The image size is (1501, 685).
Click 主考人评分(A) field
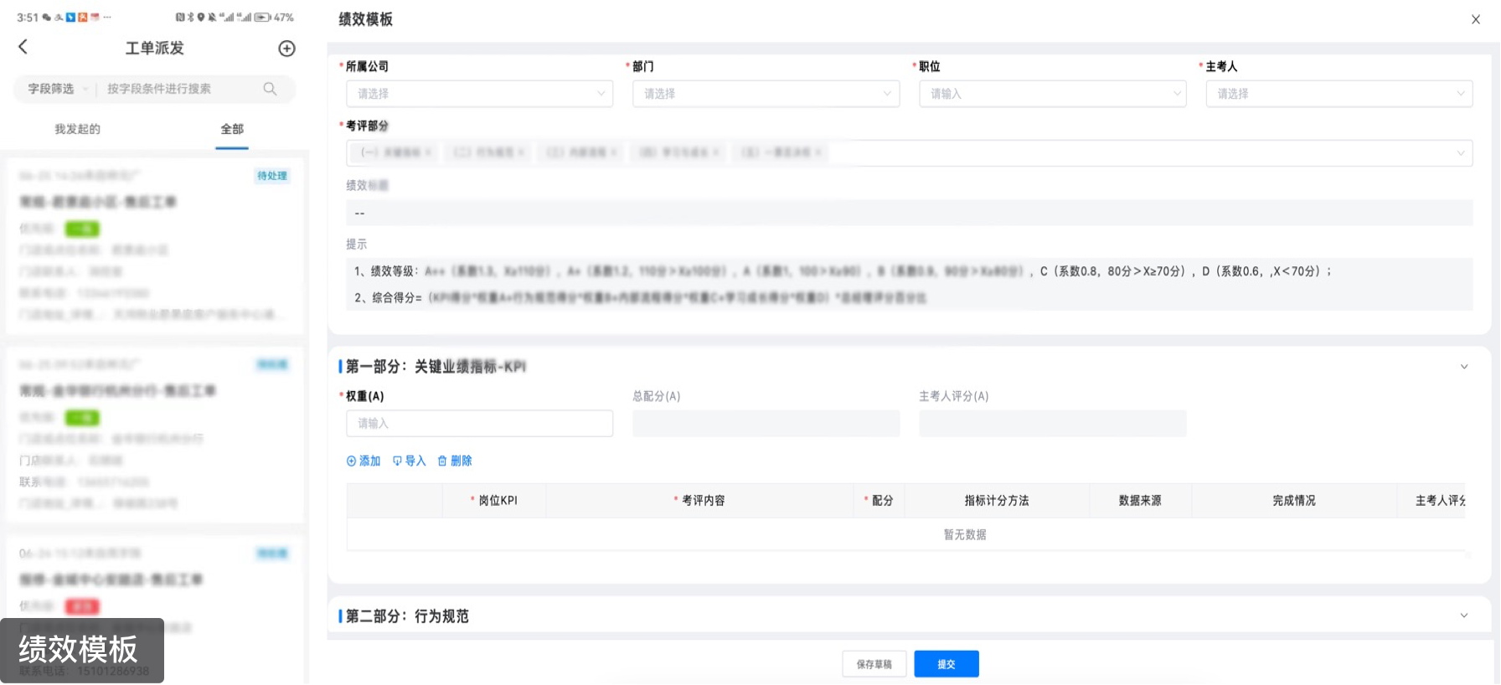[1053, 424]
